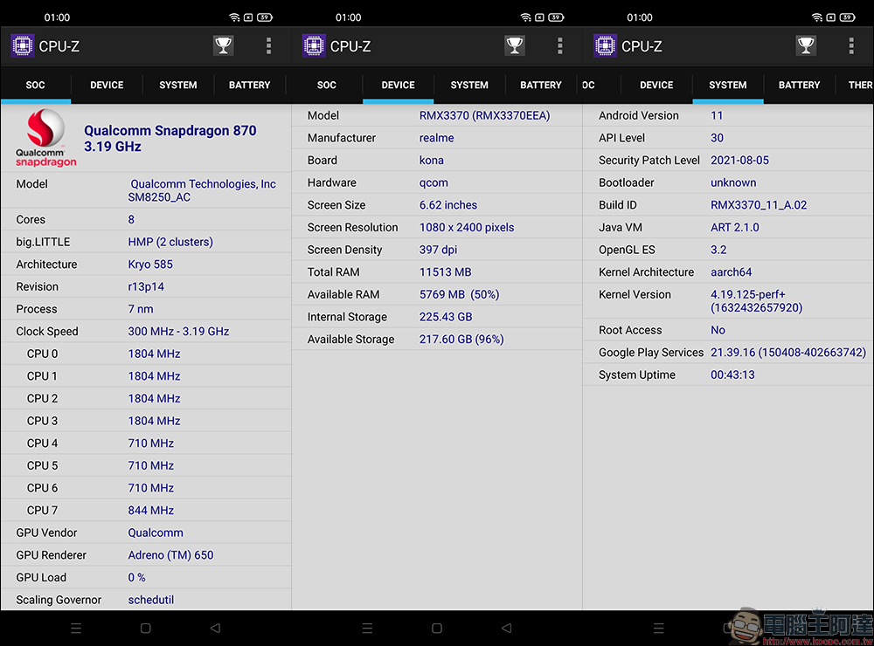Viewport: 874px width, 646px height.
Task: Select the DEVICE tab in the right screen
Action: [656, 85]
